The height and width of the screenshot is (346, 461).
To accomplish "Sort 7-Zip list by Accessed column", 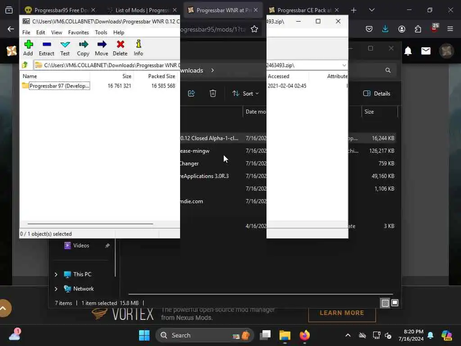I will pyautogui.click(x=278, y=76).
